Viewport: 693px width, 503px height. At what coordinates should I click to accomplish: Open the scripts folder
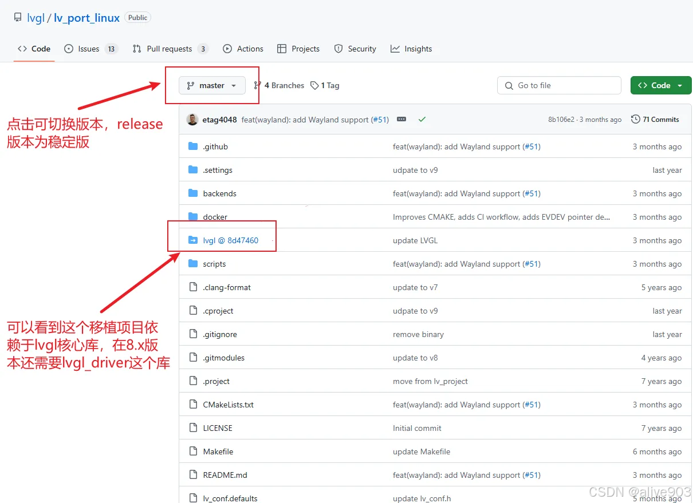coord(214,264)
